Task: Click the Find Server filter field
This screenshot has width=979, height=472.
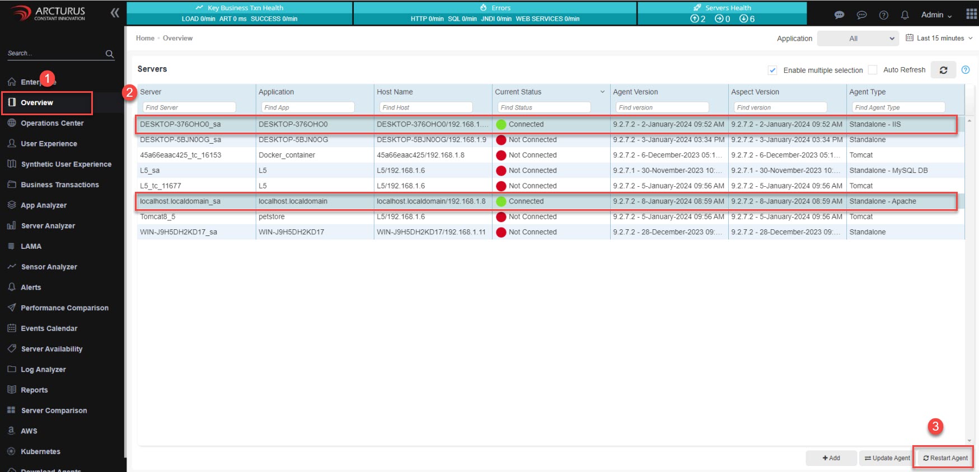Action: (189, 107)
